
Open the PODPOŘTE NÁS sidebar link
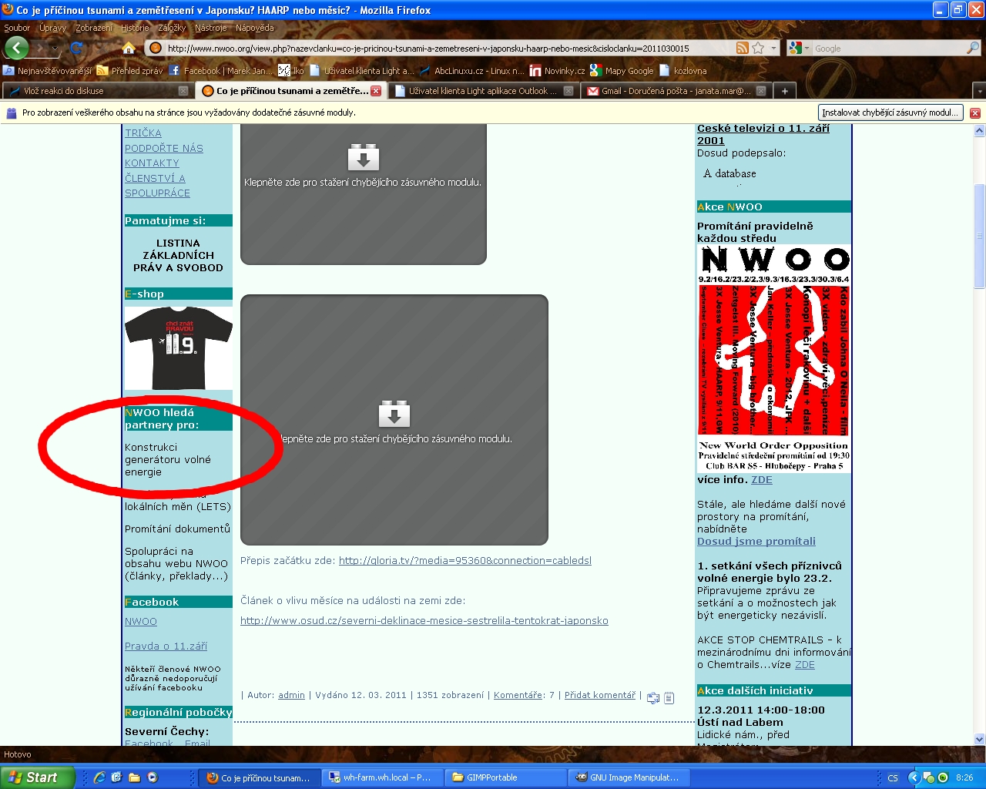click(164, 148)
